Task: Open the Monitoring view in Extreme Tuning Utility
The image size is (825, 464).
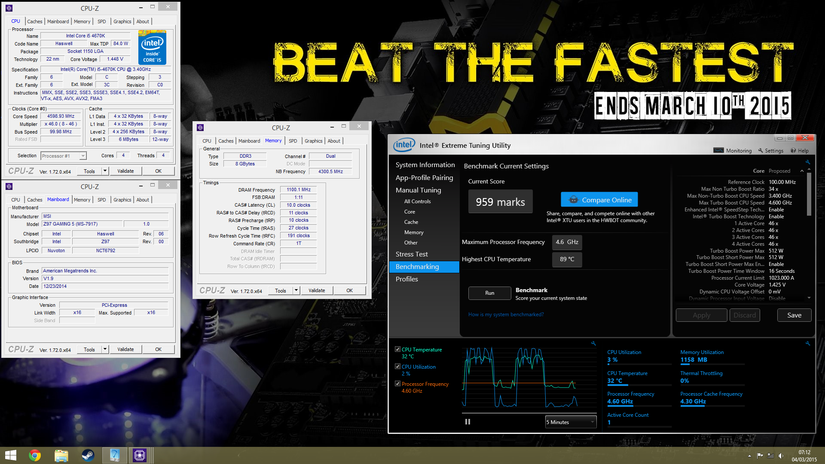Action: coord(733,151)
